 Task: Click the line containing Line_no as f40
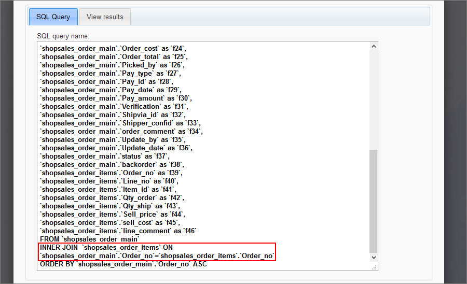pos(109,181)
